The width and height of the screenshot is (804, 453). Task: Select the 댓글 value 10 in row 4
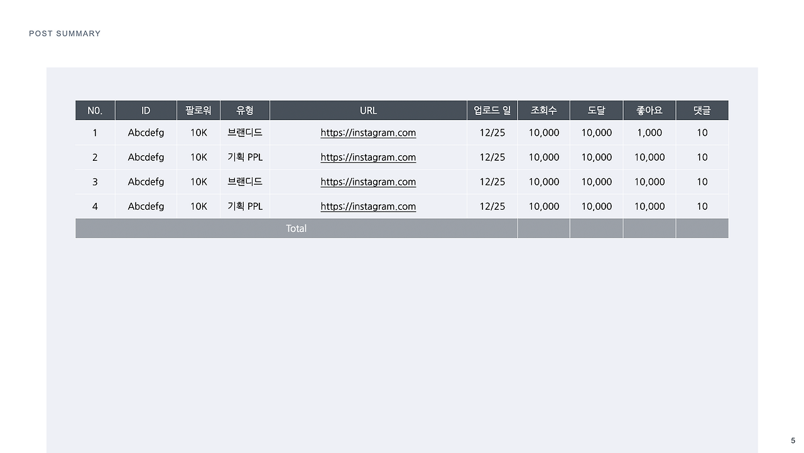coord(702,206)
